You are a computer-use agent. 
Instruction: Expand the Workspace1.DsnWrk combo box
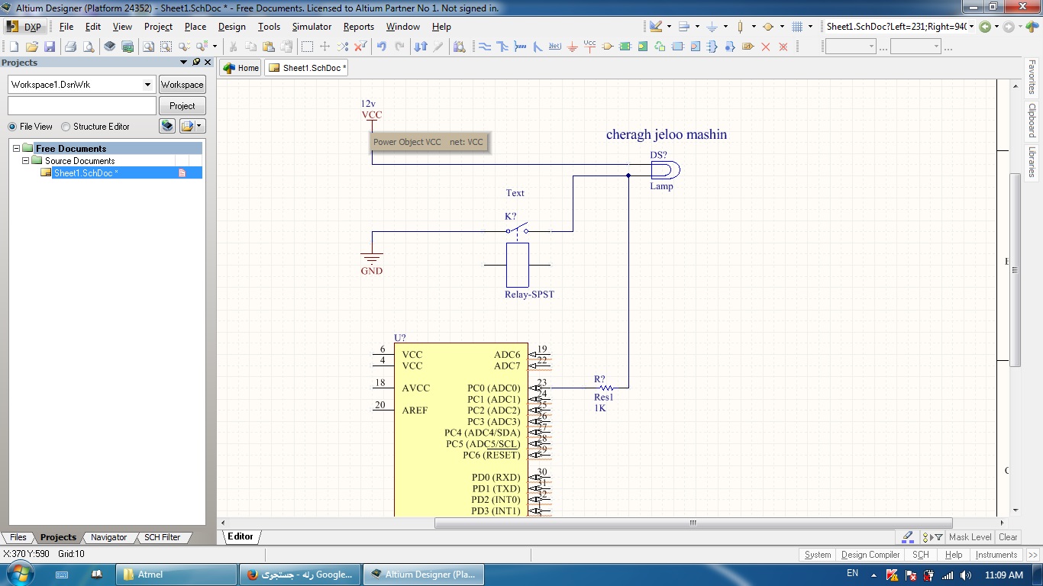coord(148,85)
